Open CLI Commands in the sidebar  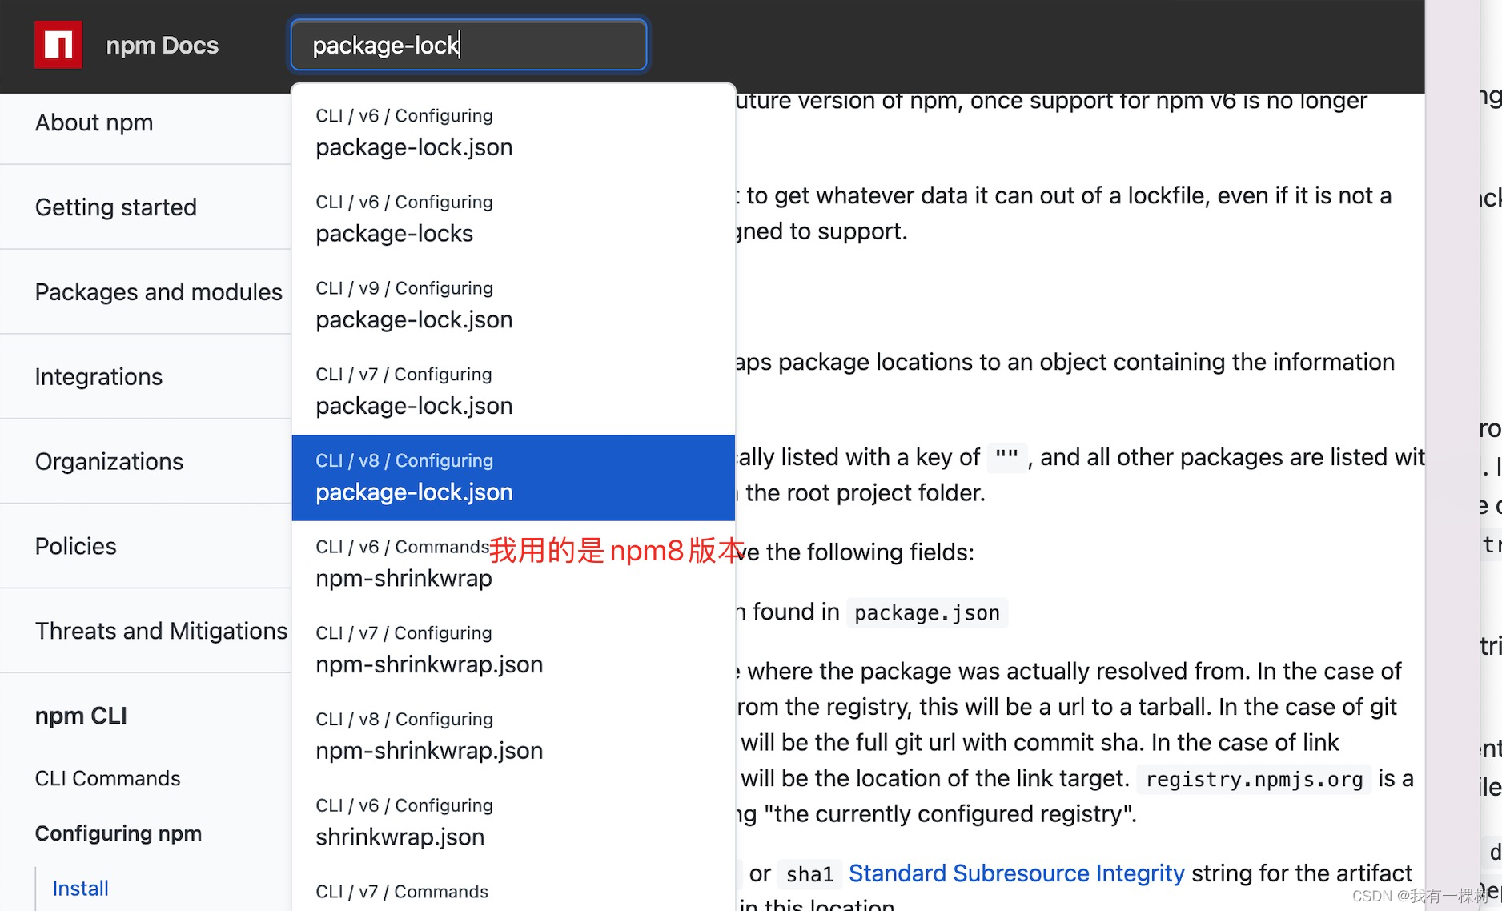106,778
